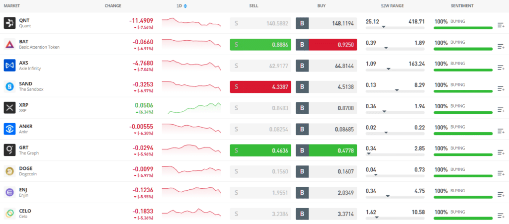The image size is (509, 224).
Task: Open the ANKR daily price sparkline chart
Action: pyautogui.click(x=191, y=128)
